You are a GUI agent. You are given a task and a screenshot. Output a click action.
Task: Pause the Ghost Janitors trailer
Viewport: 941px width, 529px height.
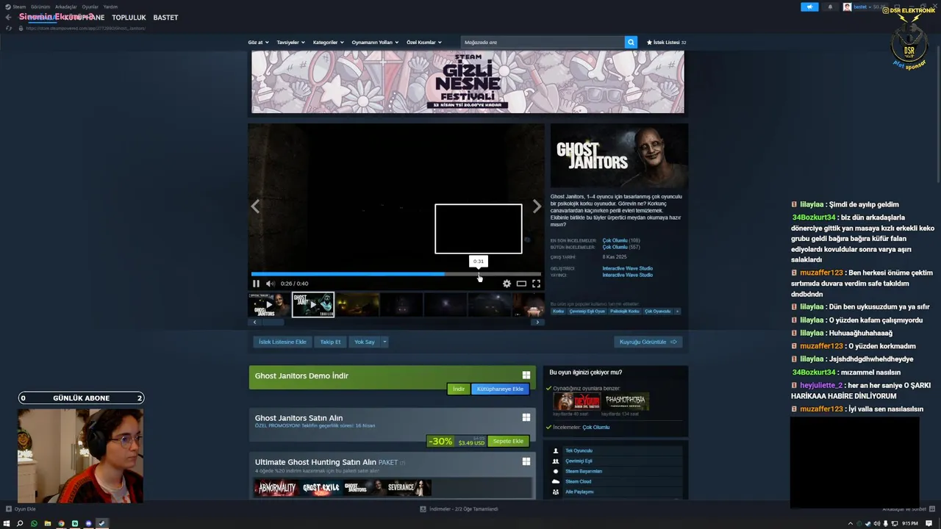click(x=256, y=284)
